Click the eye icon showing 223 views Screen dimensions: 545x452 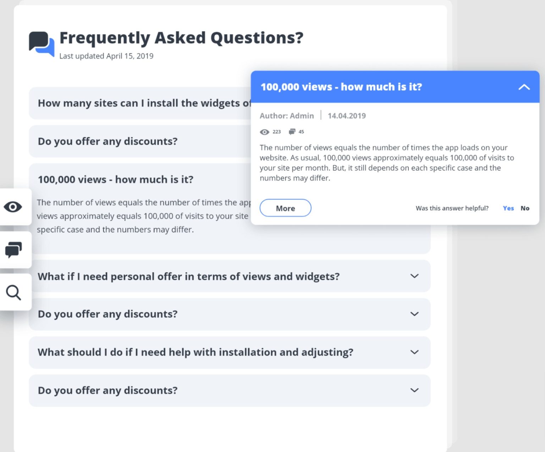[264, 132]
